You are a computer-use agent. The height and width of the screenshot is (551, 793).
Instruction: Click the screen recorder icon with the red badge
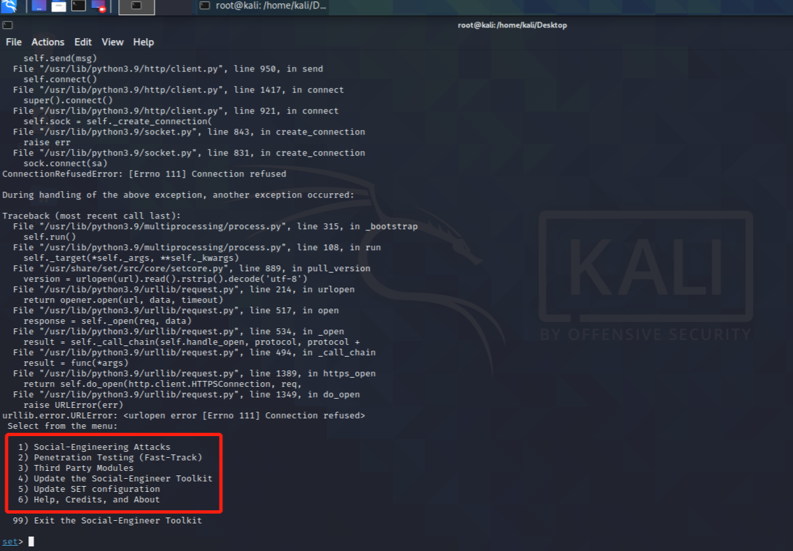(x=99, y=7)
